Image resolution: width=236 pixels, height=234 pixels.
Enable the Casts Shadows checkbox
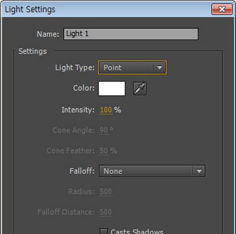[x=103, y=231]
